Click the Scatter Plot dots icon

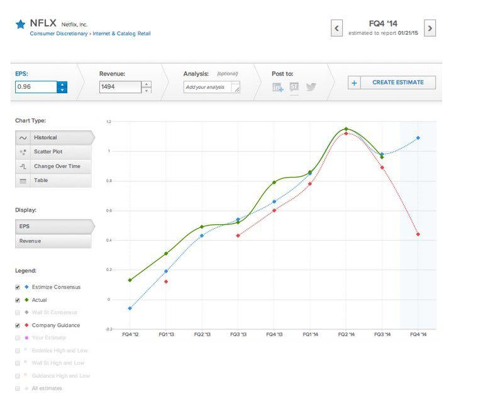[23, 152]
